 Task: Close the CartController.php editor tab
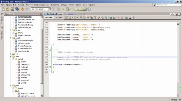63,14
